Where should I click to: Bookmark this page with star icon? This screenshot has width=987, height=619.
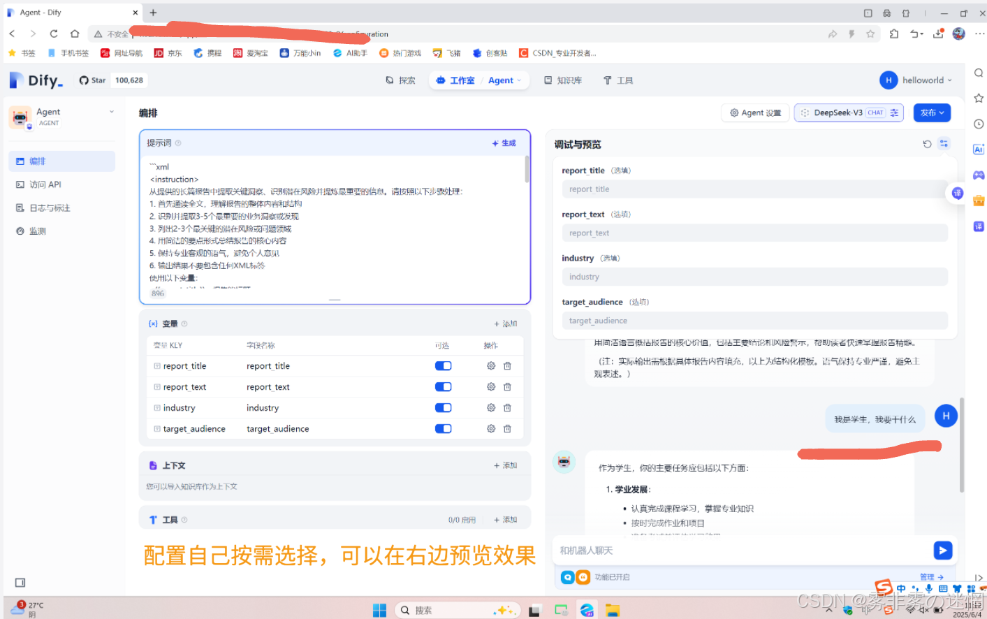(x=870, y=34)
